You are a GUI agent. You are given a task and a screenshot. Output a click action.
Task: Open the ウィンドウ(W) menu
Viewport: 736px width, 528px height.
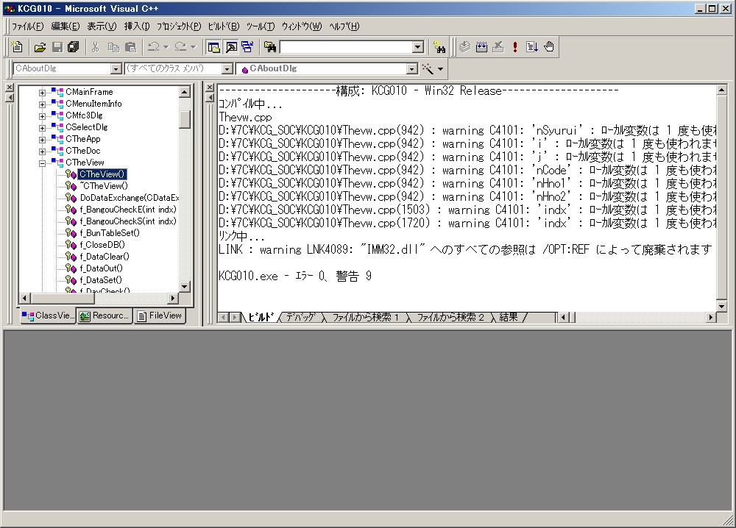coord(302,26)
